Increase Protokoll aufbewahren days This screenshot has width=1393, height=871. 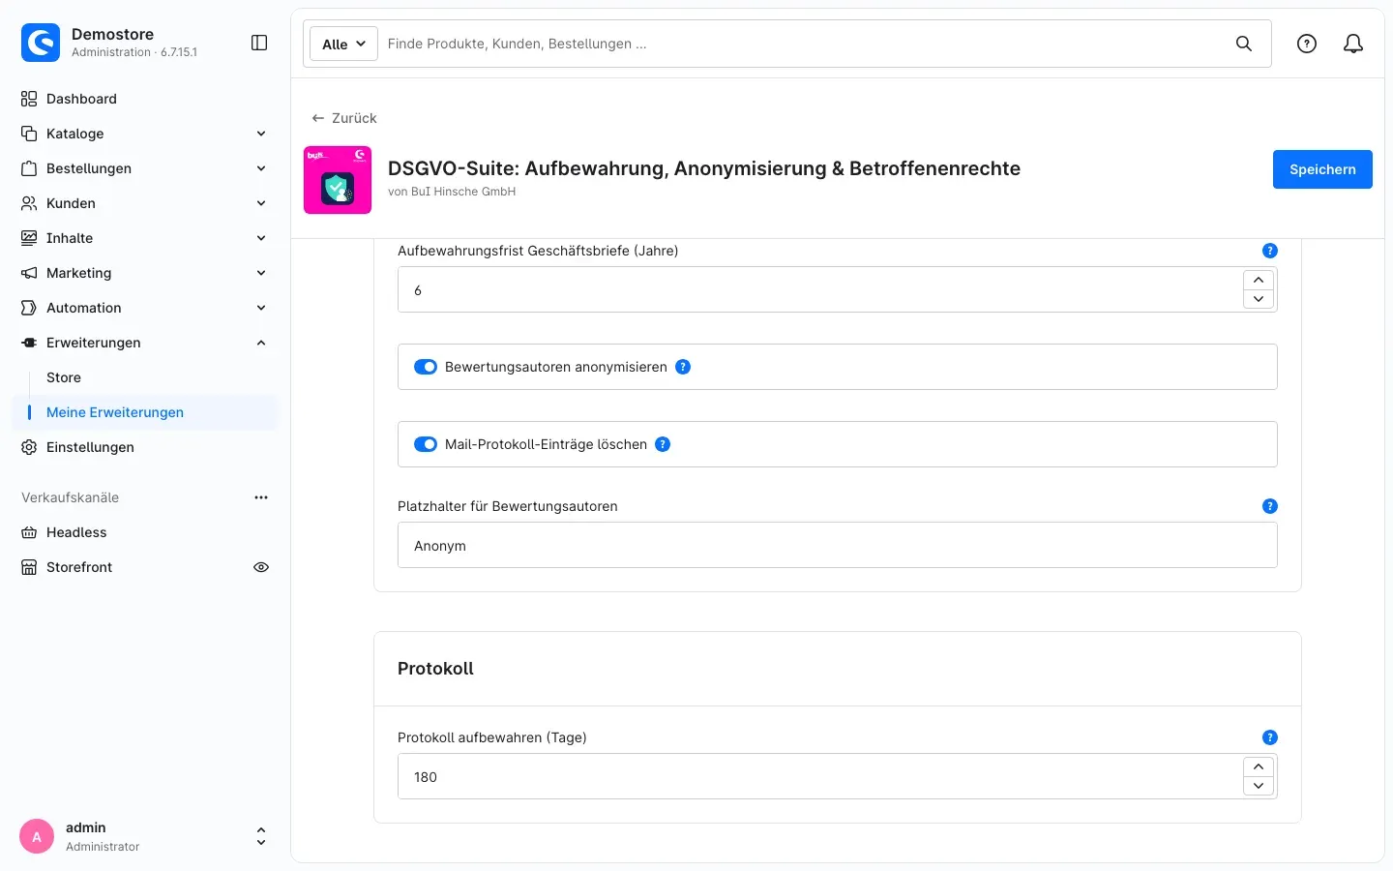click(1259, 766)
